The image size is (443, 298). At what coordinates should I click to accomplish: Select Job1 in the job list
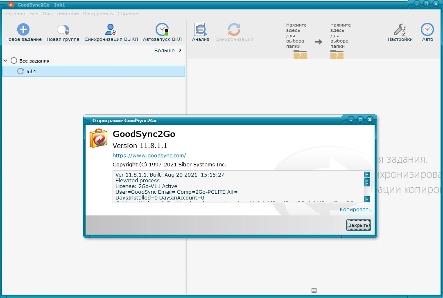tap(93, 71)
